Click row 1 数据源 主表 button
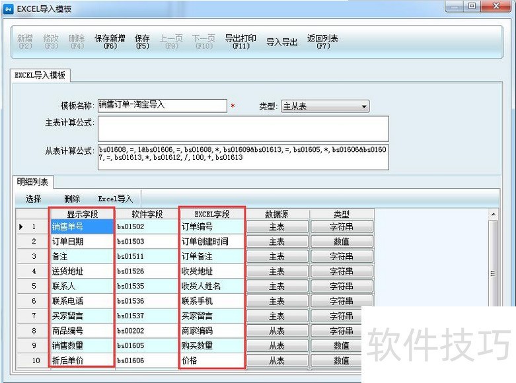The width and height of the screenshot is (516, 383). click(x=277, y=226)
